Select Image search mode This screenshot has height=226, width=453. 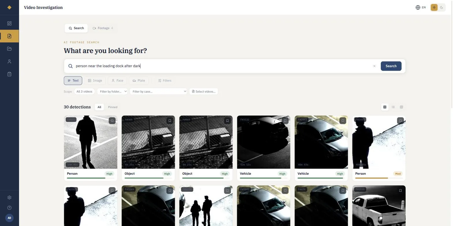point(95,80)
